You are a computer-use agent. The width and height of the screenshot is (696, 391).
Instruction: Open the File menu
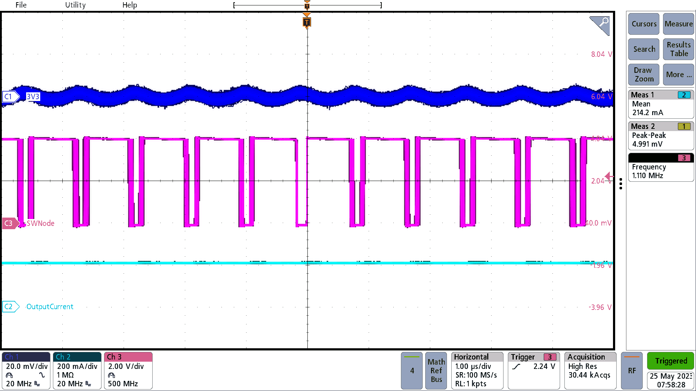click(21, 5)
